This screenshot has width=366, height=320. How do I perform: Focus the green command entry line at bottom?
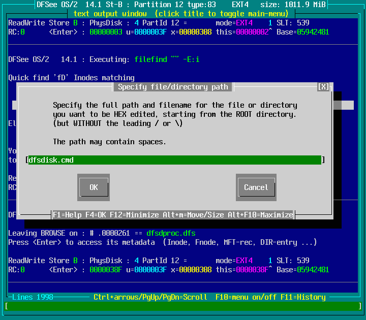[x=183, y=306]
